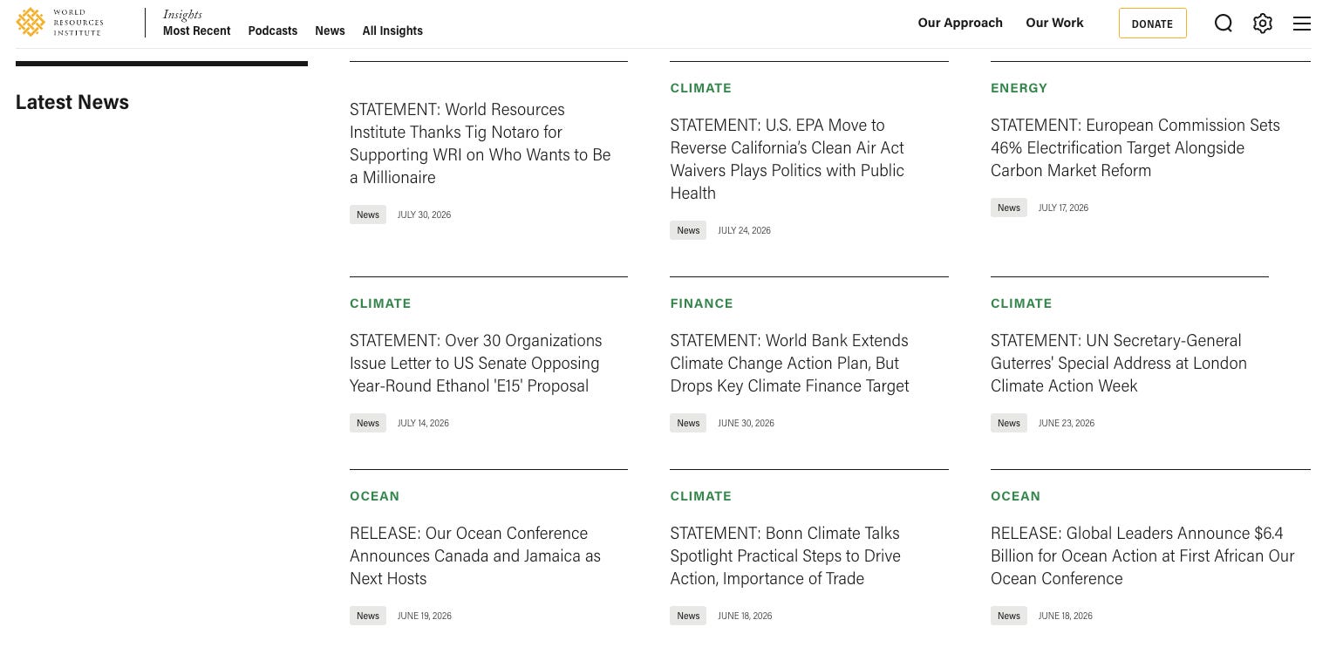Open the European Commission electrification target statement

pyautogui.click(x=1135, y=147)
